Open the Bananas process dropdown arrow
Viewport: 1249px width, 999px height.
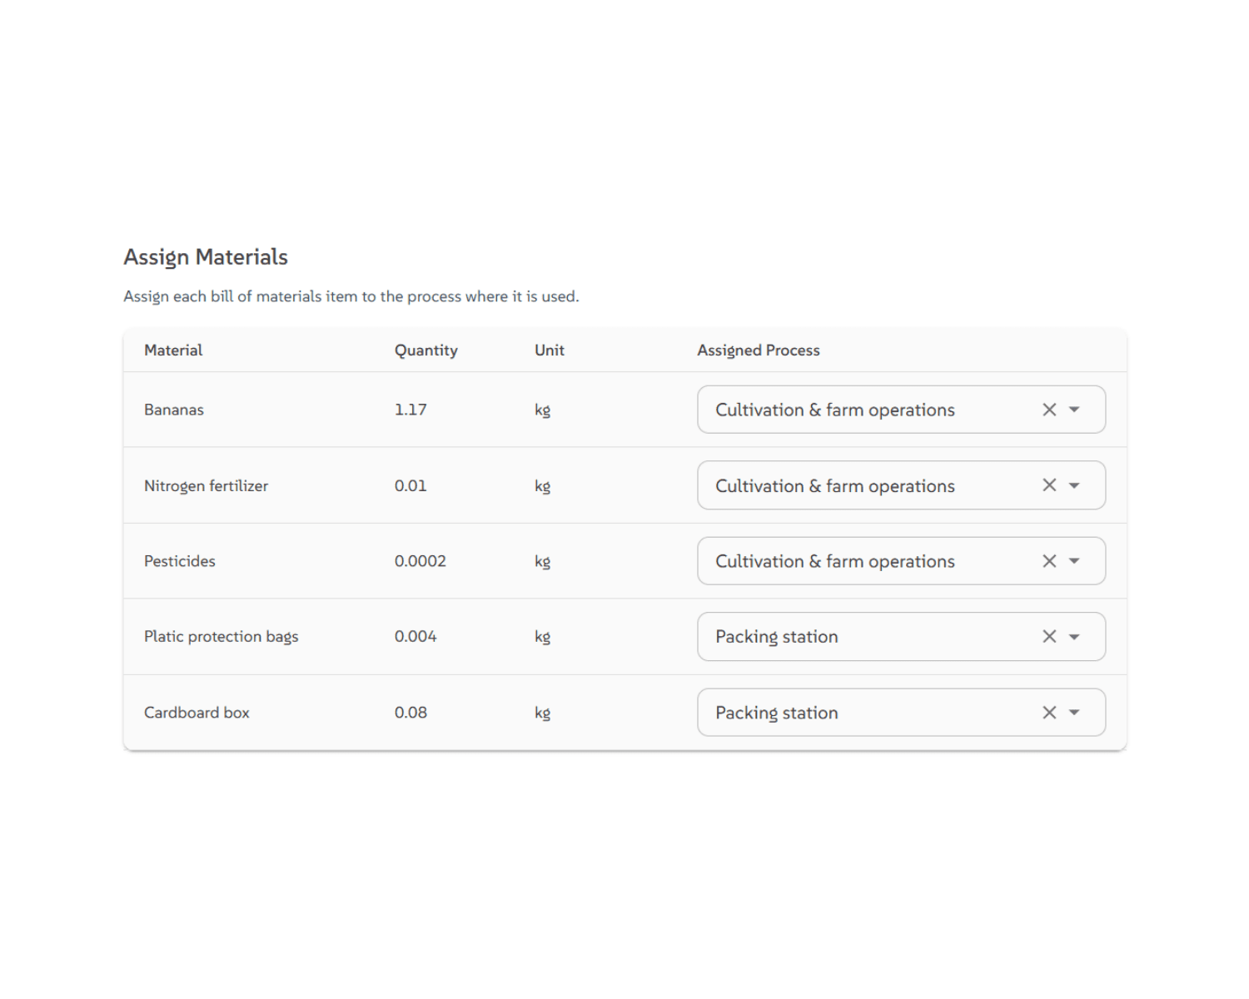pyautogui.click(x=1074, y=410)
